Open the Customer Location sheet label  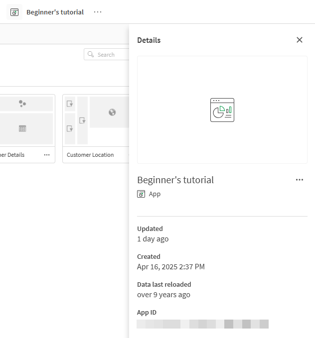[90, 155]
